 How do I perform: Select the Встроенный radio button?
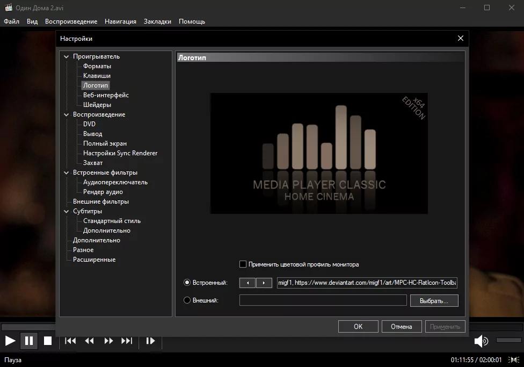(187, 283)
